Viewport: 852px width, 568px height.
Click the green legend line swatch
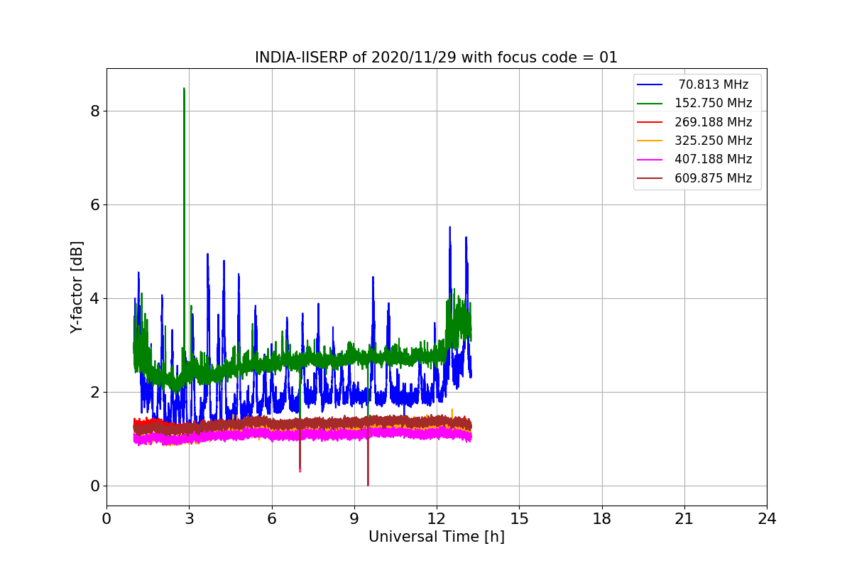click(650, 104)
